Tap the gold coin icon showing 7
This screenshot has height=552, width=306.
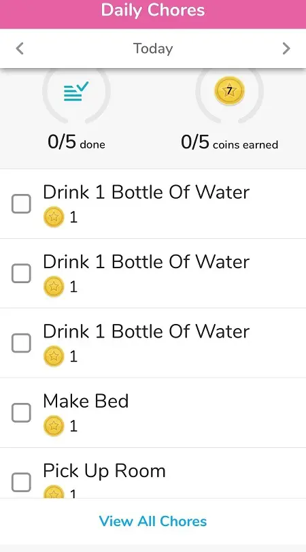229,91
